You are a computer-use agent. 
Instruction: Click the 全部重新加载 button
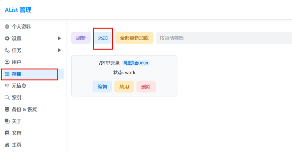[134, 38]
